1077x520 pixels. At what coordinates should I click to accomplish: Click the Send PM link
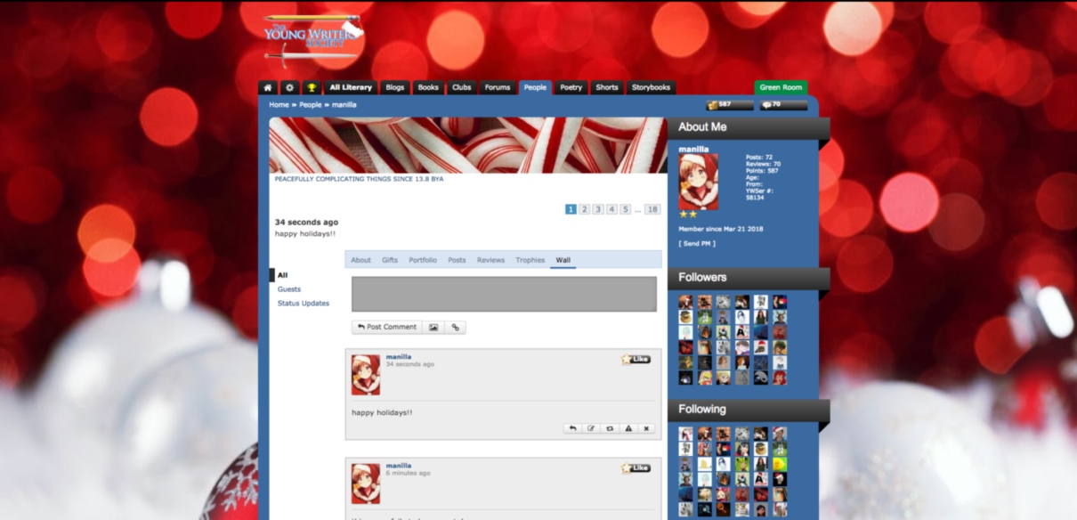697,243
